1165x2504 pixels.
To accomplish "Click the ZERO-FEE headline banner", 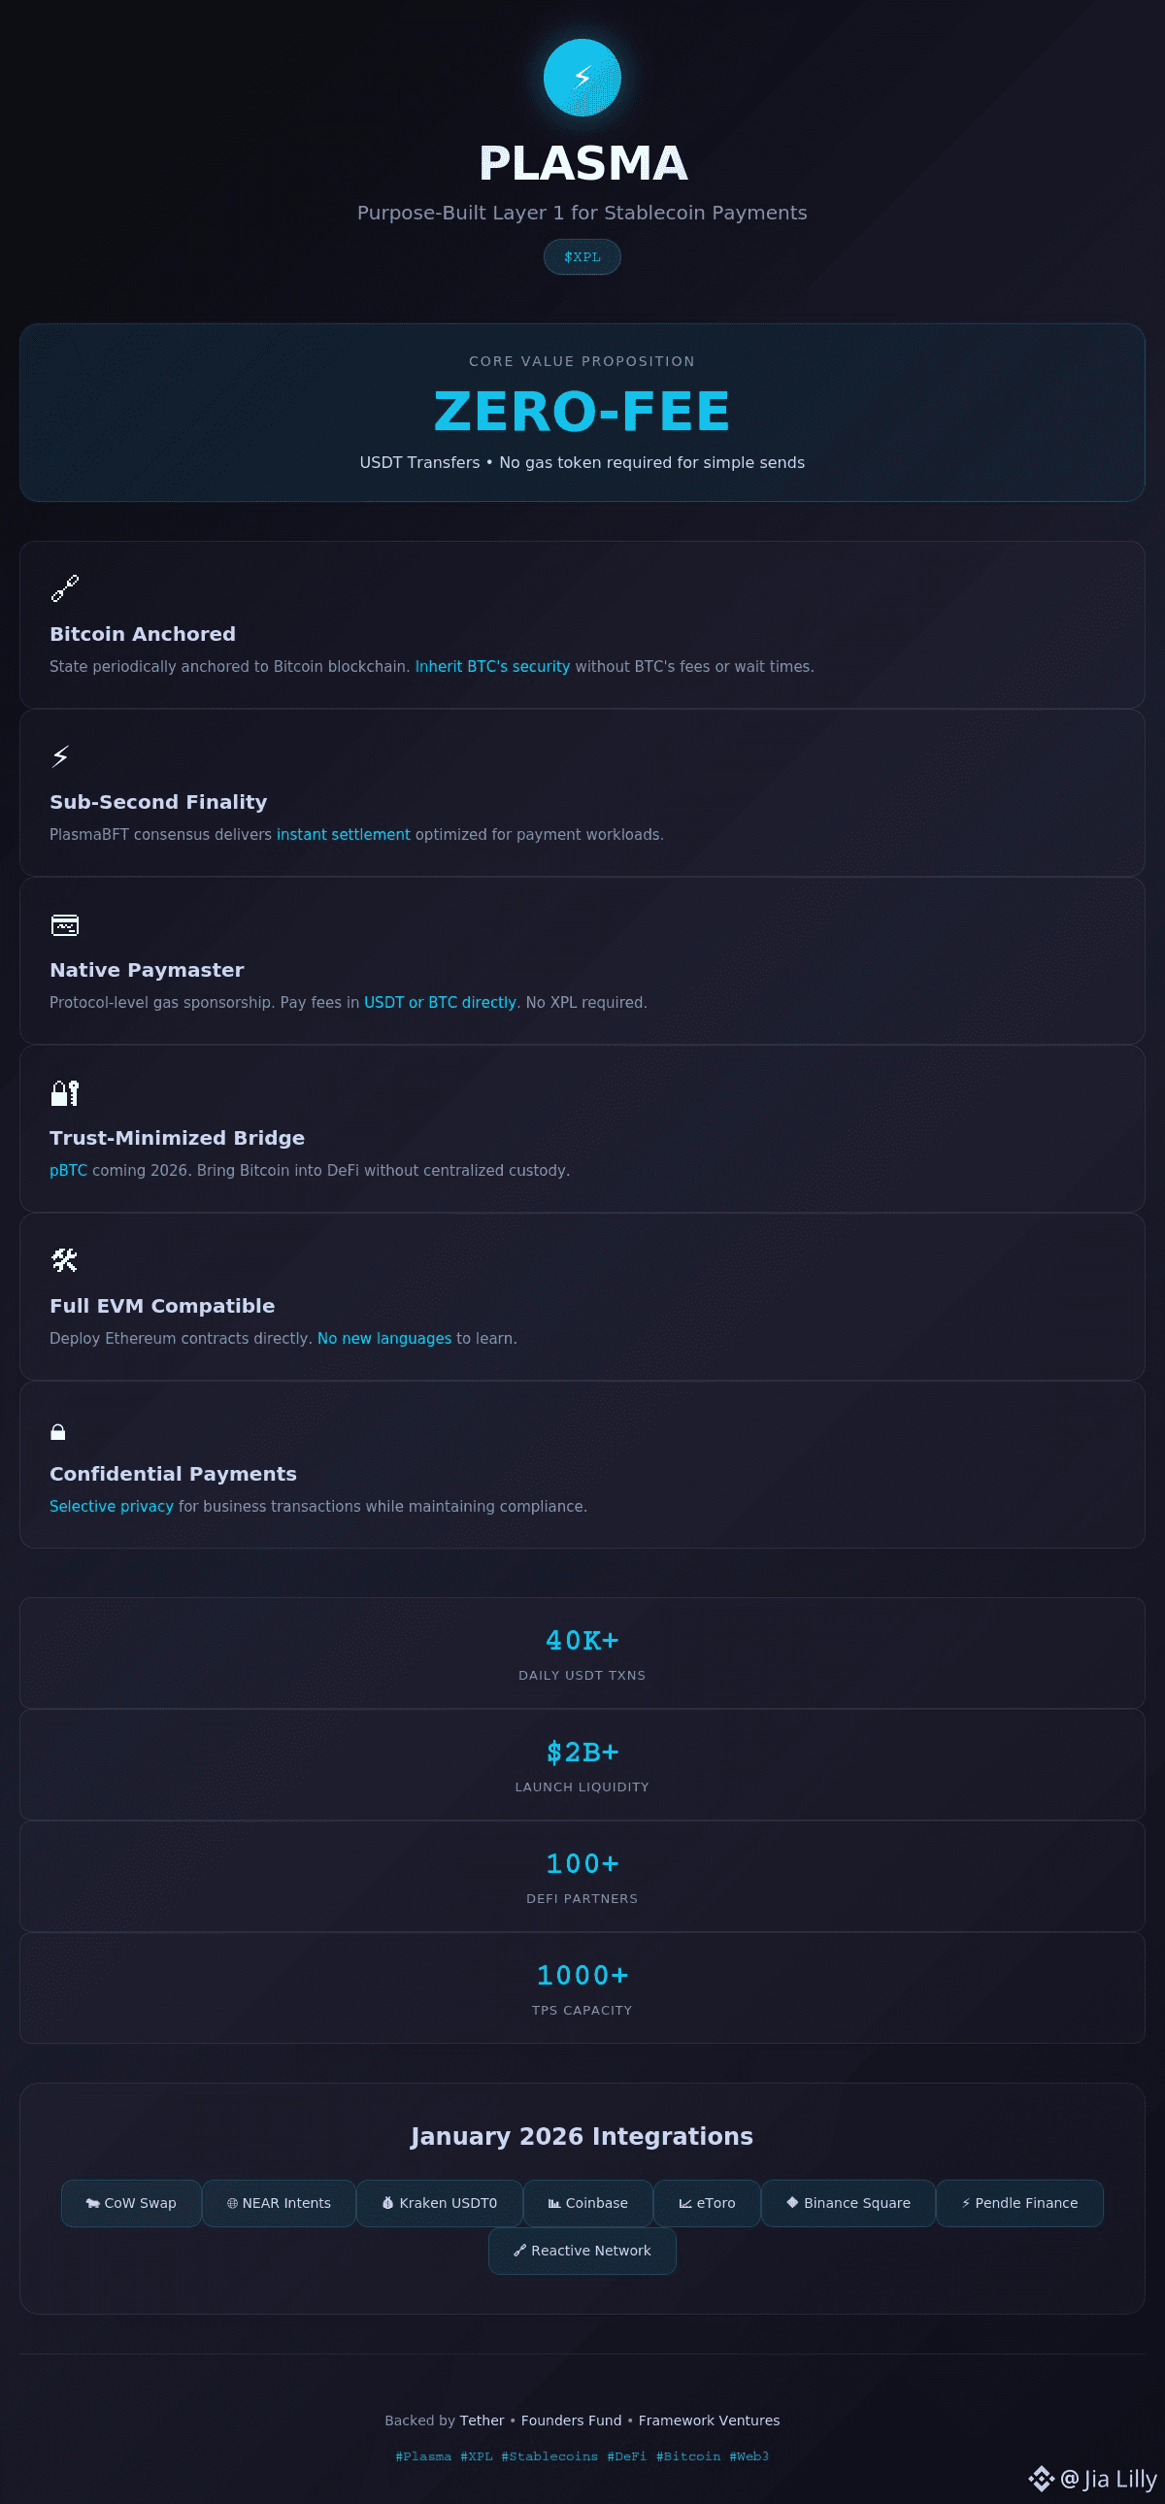I will pos(582,411).
